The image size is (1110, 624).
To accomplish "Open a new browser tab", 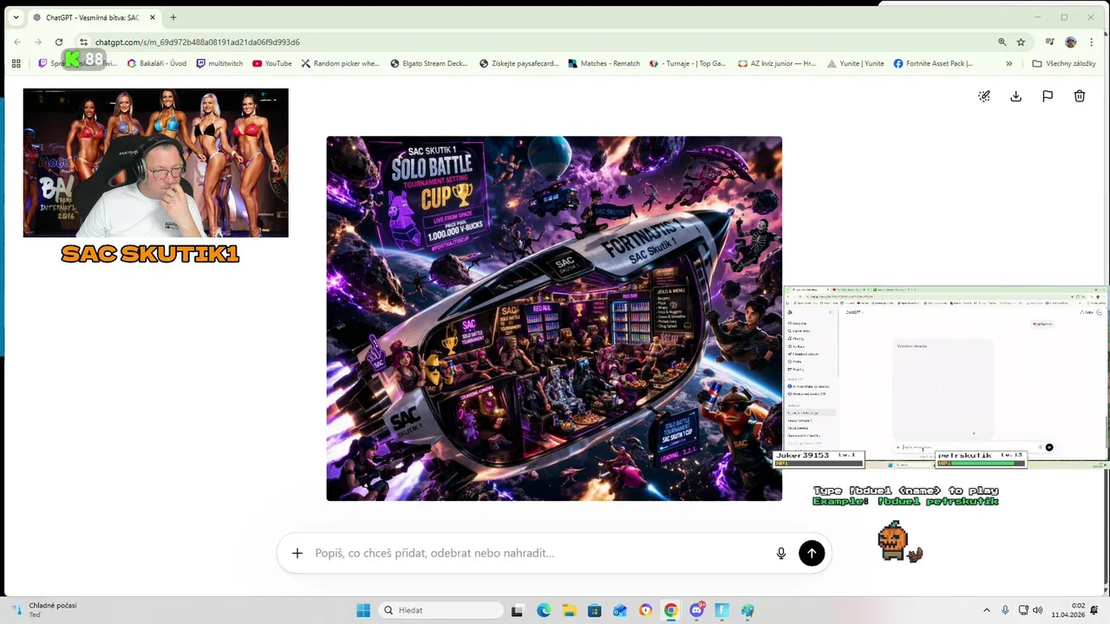I will click(173, 17).
